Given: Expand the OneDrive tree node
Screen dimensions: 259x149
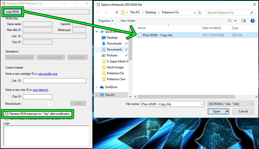Looking at the screenshot, I should [x=97, y=87].
